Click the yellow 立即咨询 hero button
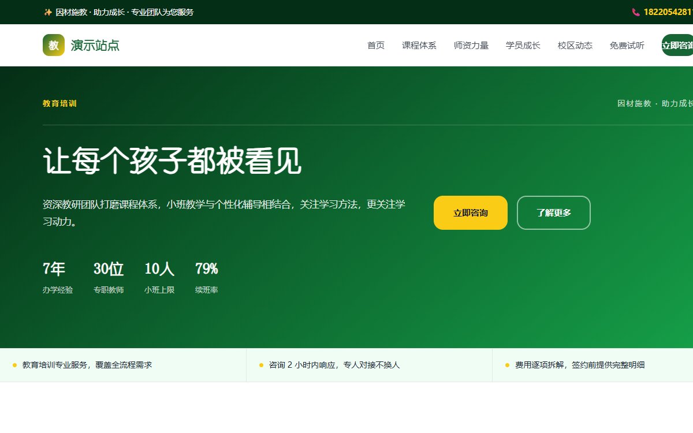The image size is (693, 433). pos(471,212)
